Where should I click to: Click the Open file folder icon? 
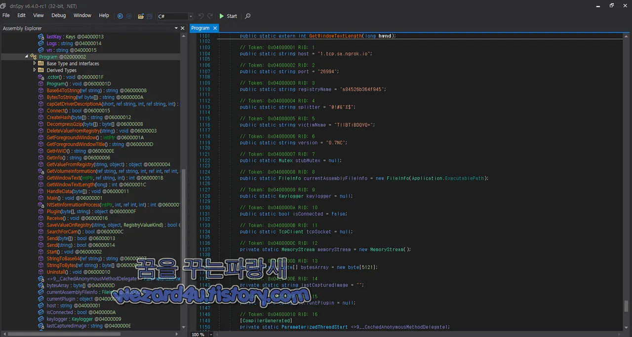(141, 16)
